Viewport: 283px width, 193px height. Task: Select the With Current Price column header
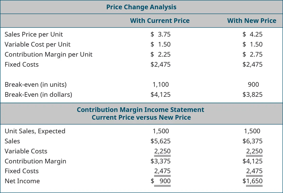pos(160,21)
